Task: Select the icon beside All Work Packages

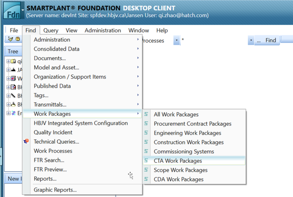Action: [146, 114]
